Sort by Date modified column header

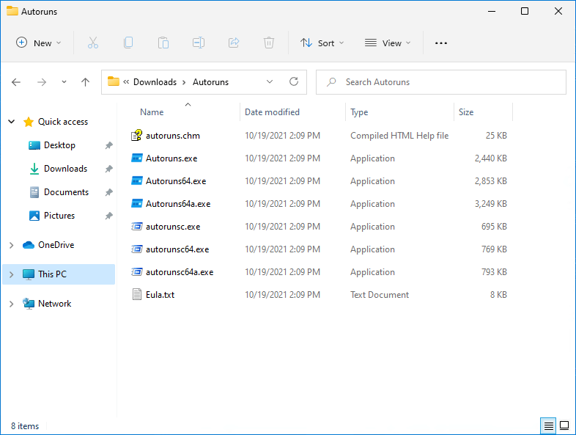(x=272, y=112)
